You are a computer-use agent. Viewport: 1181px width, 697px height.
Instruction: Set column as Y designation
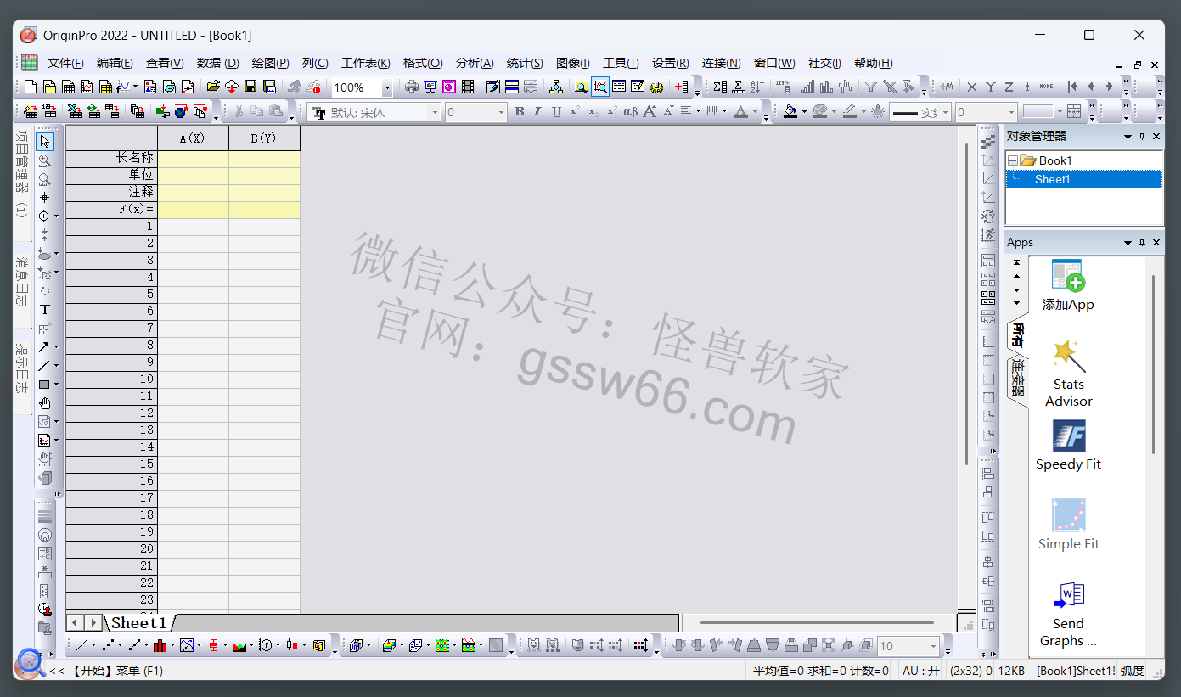991,87
